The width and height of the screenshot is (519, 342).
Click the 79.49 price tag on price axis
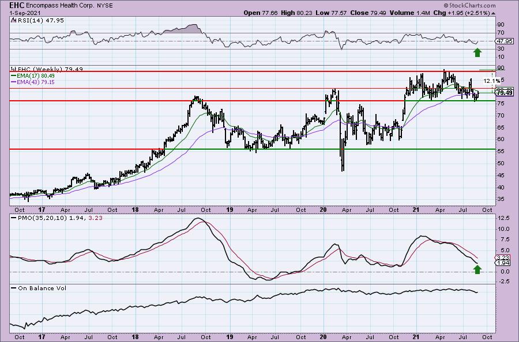[x=505, y=93]
